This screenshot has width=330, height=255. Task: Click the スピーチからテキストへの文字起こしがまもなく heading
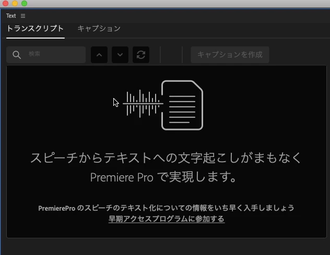[x=166, y=157]
